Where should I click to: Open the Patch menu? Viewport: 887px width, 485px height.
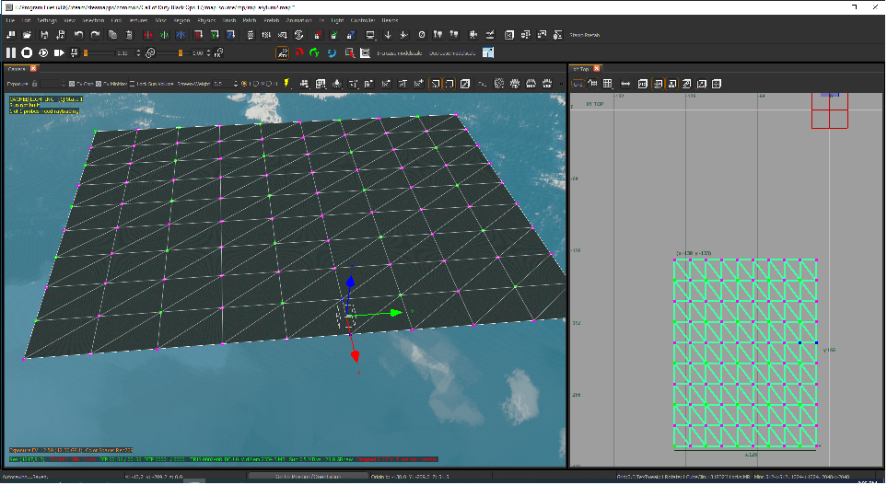point(250,20)
